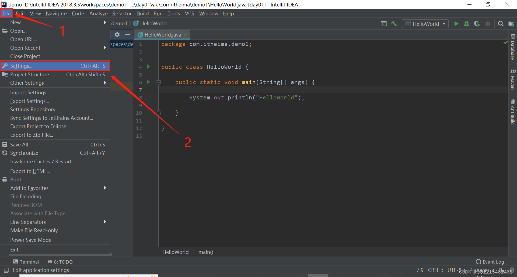Select Export Settings...
517x277 pixels.
coord(55,101)
